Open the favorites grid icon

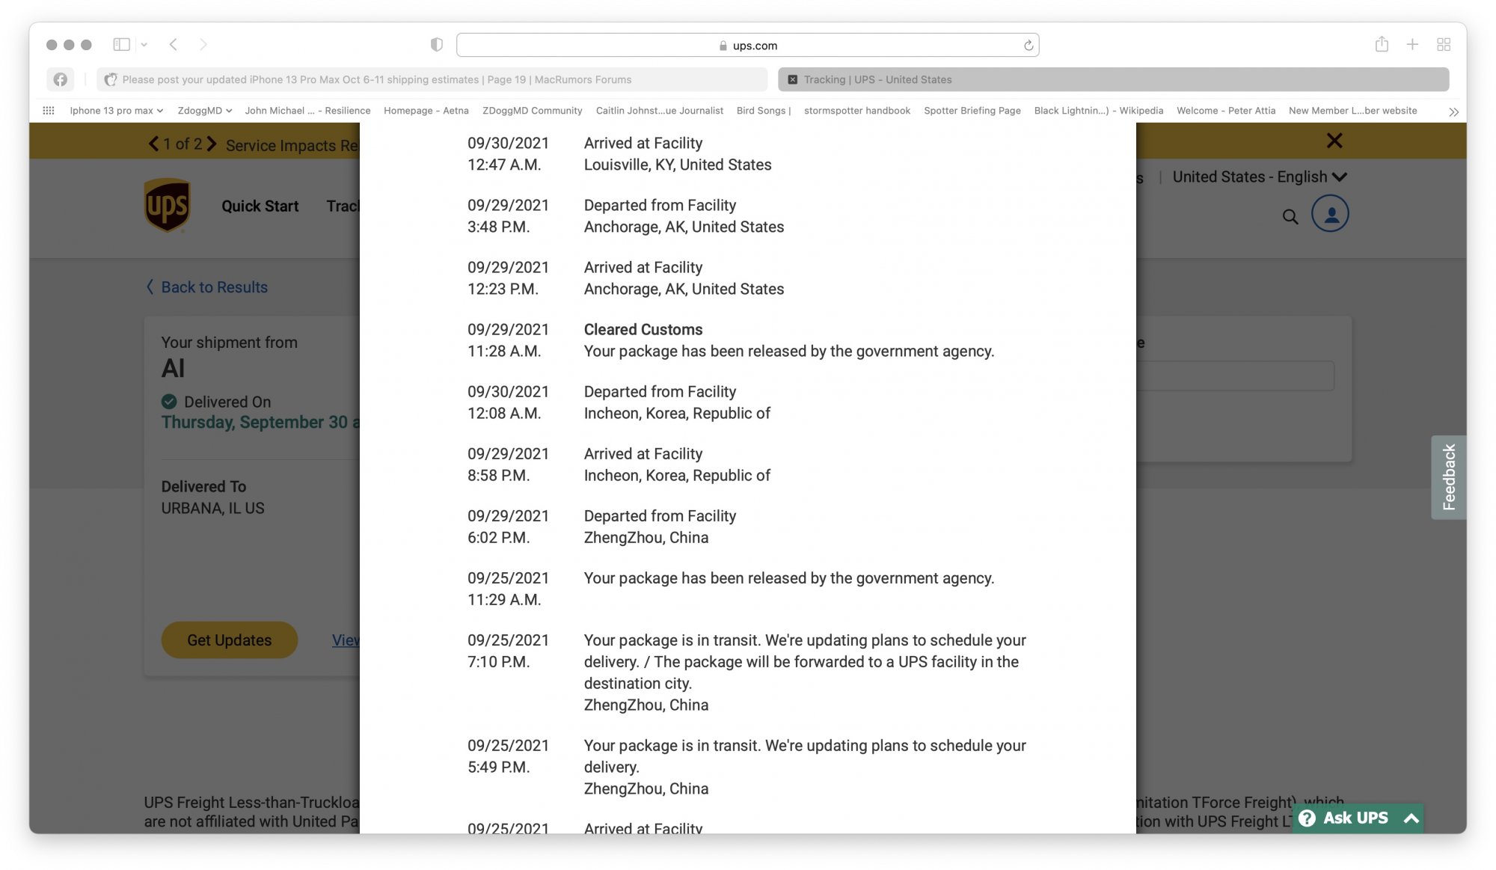tap(49, 111)
